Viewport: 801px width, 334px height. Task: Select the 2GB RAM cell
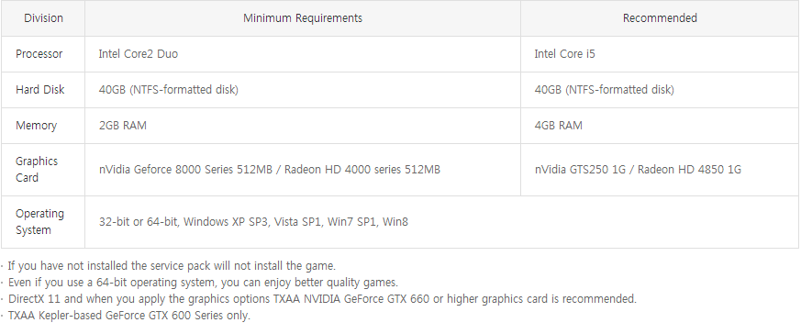point(303,126)
